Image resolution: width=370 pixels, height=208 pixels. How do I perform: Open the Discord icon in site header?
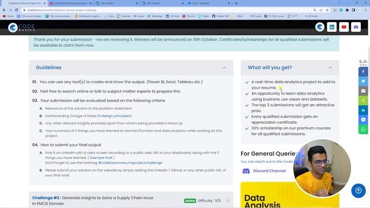(x=356, y=27)
